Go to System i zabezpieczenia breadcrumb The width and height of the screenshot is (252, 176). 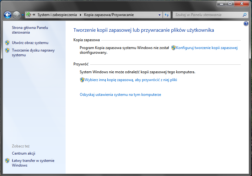[x=57, y=15]
